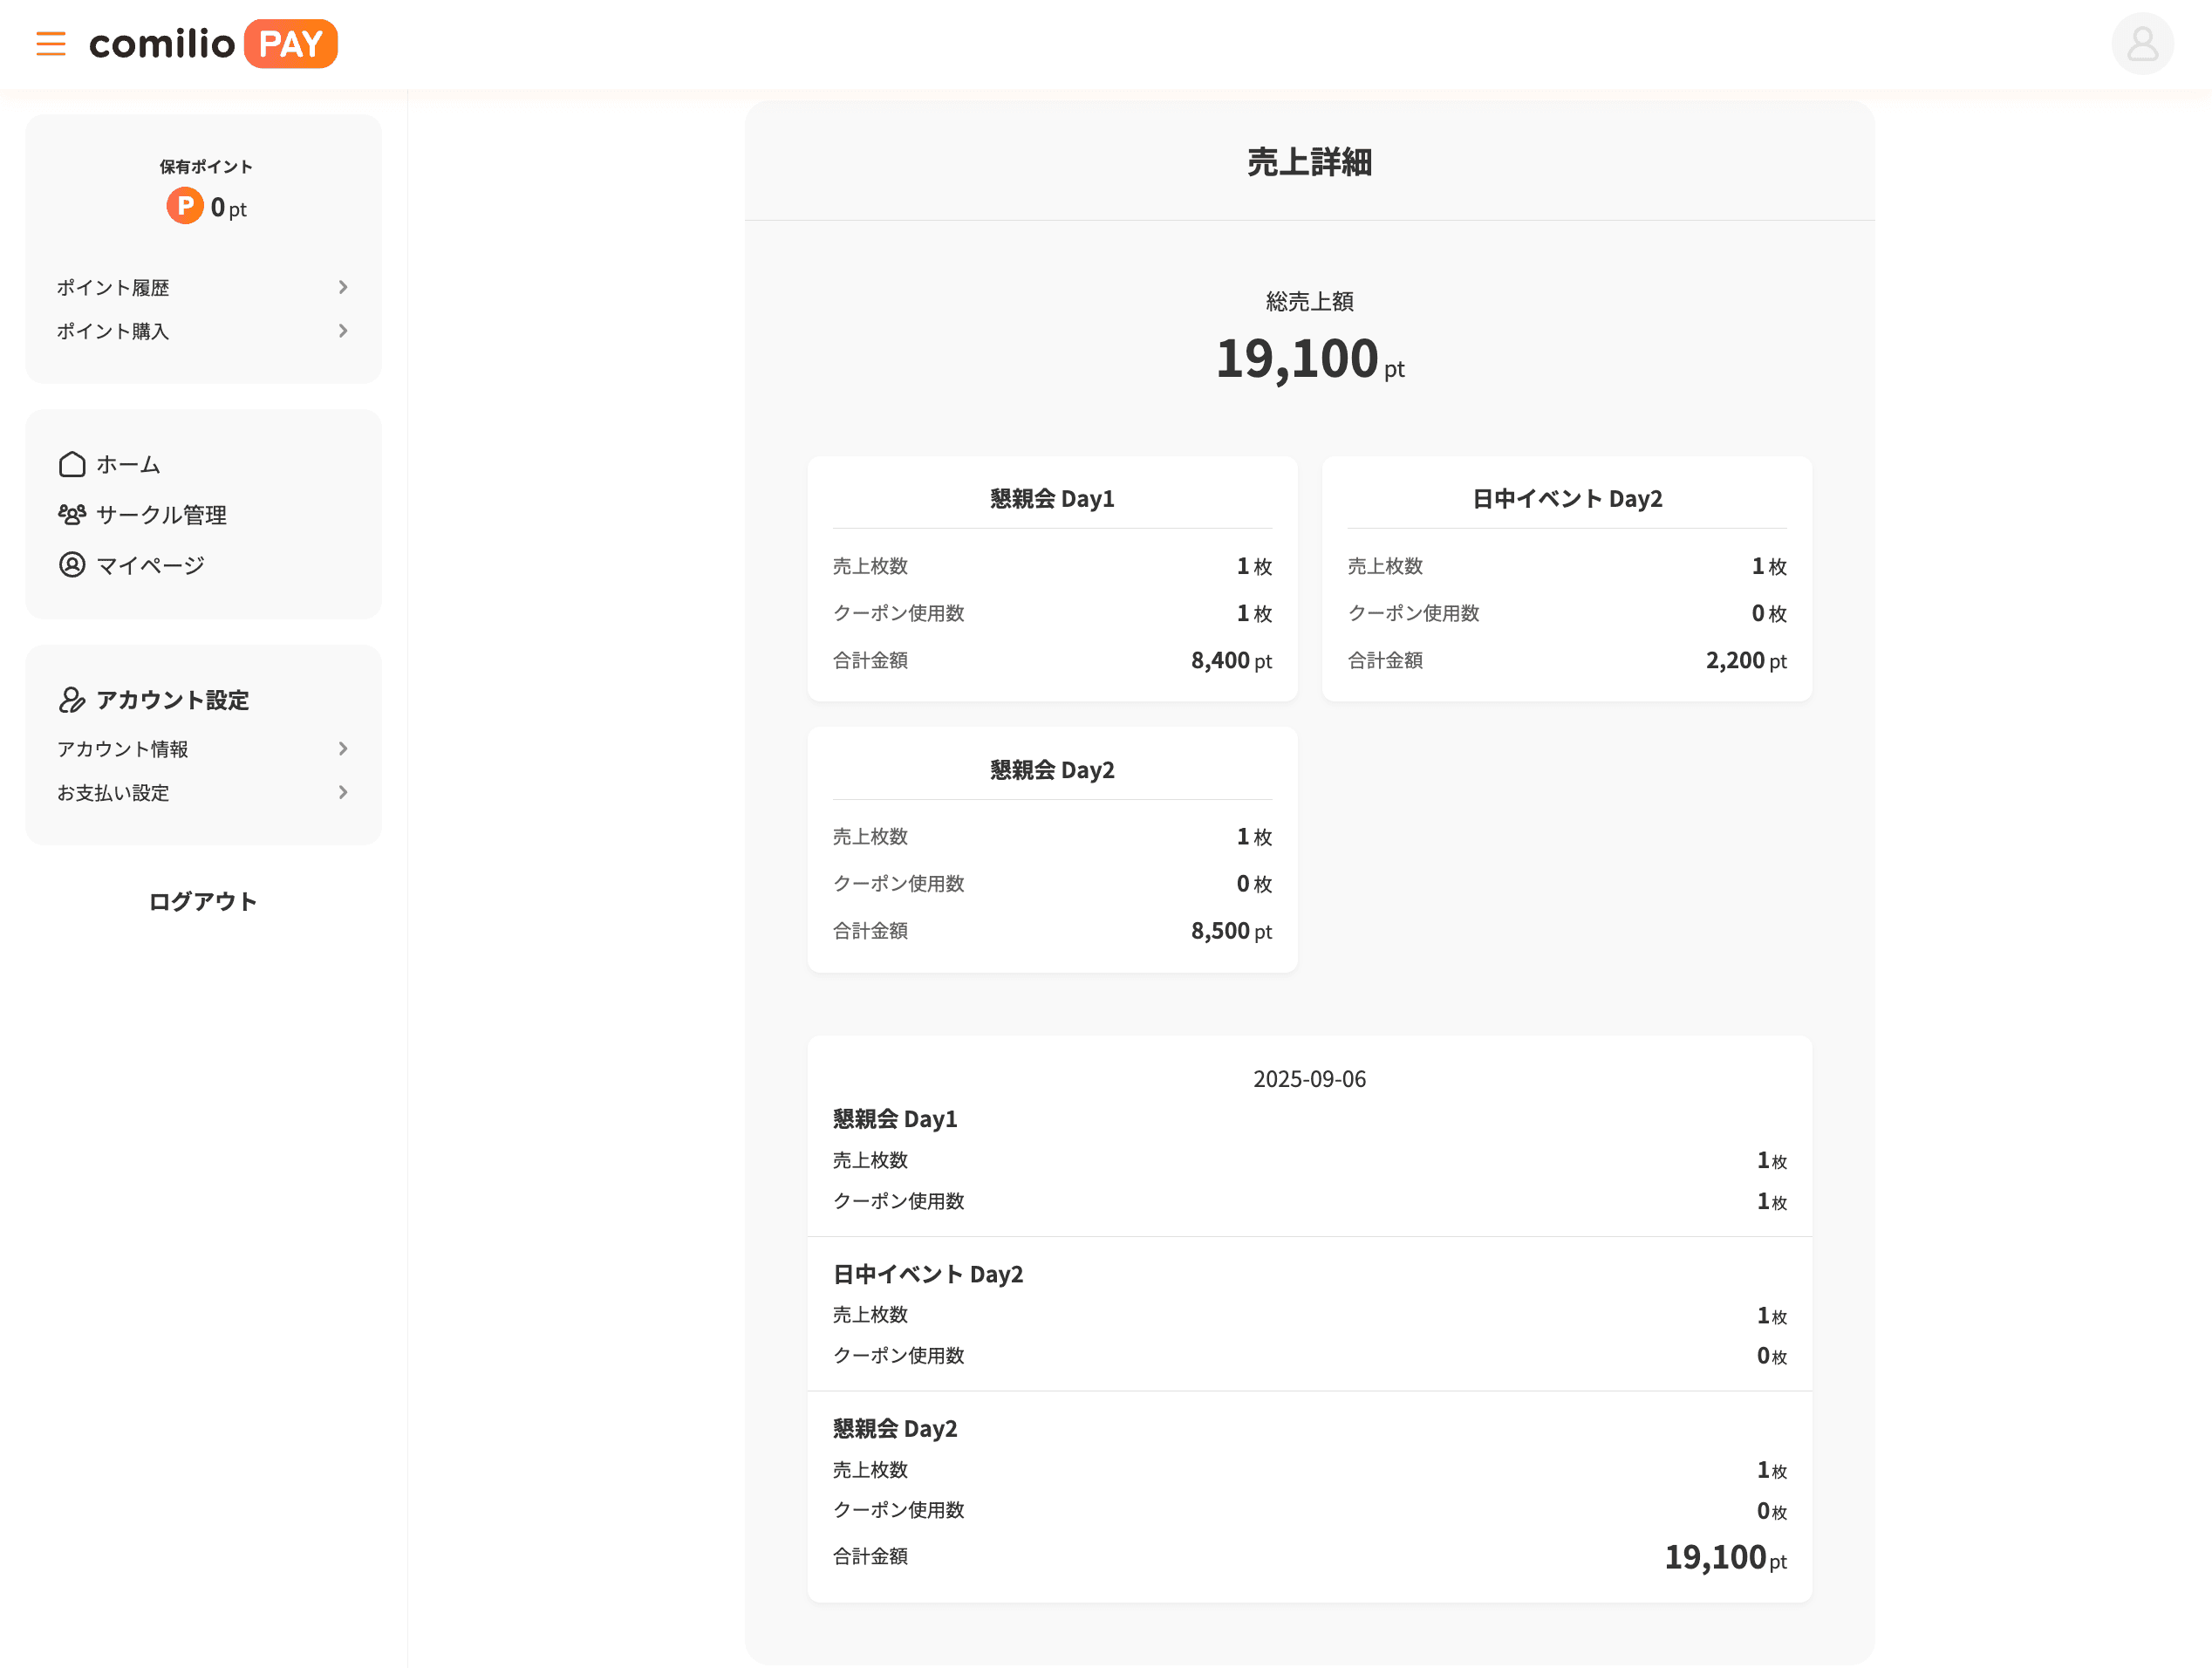
Task: Select the ホーム home icon
Action: (71, 464)
